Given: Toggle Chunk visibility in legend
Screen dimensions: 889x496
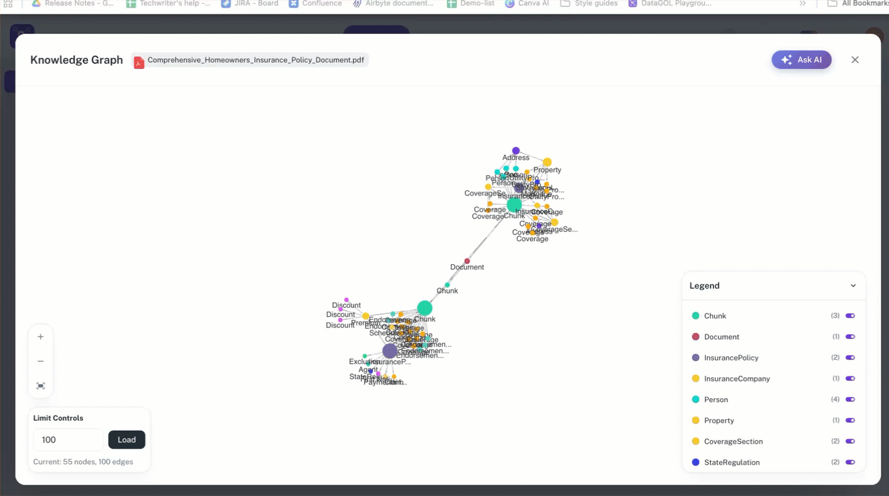Looking at the screenshot, I should pyautogui.click(x=850, y=316).
